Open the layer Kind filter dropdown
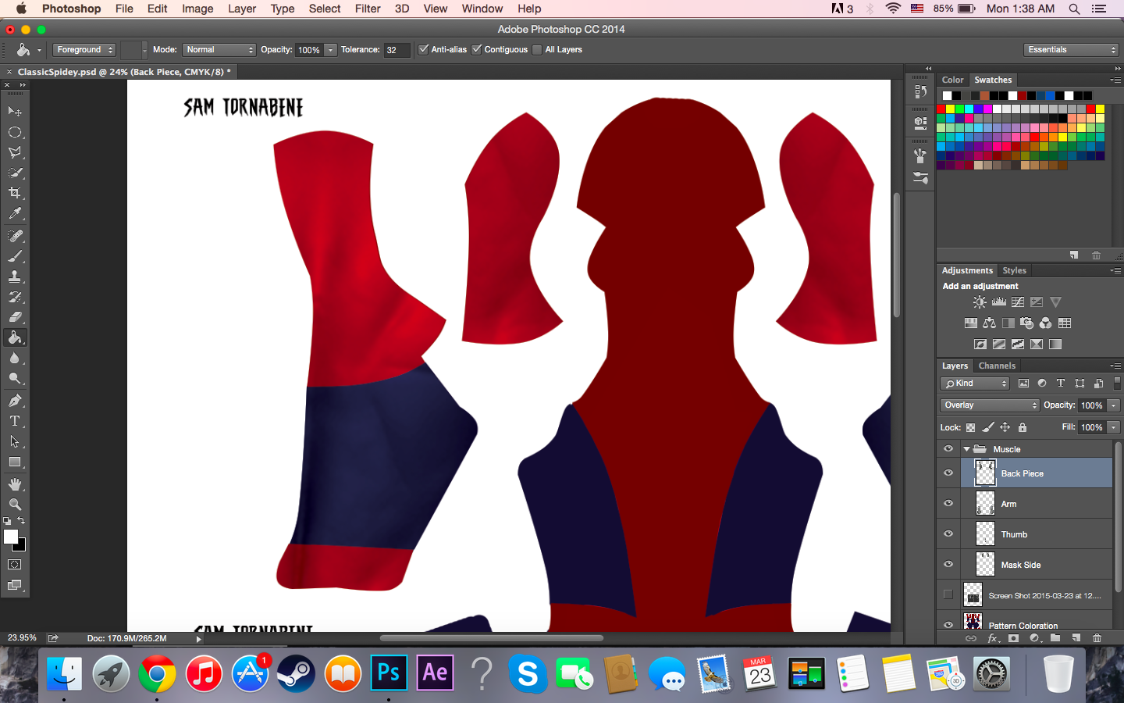The height and width of the screenshot is (703, 1124). 975,383
